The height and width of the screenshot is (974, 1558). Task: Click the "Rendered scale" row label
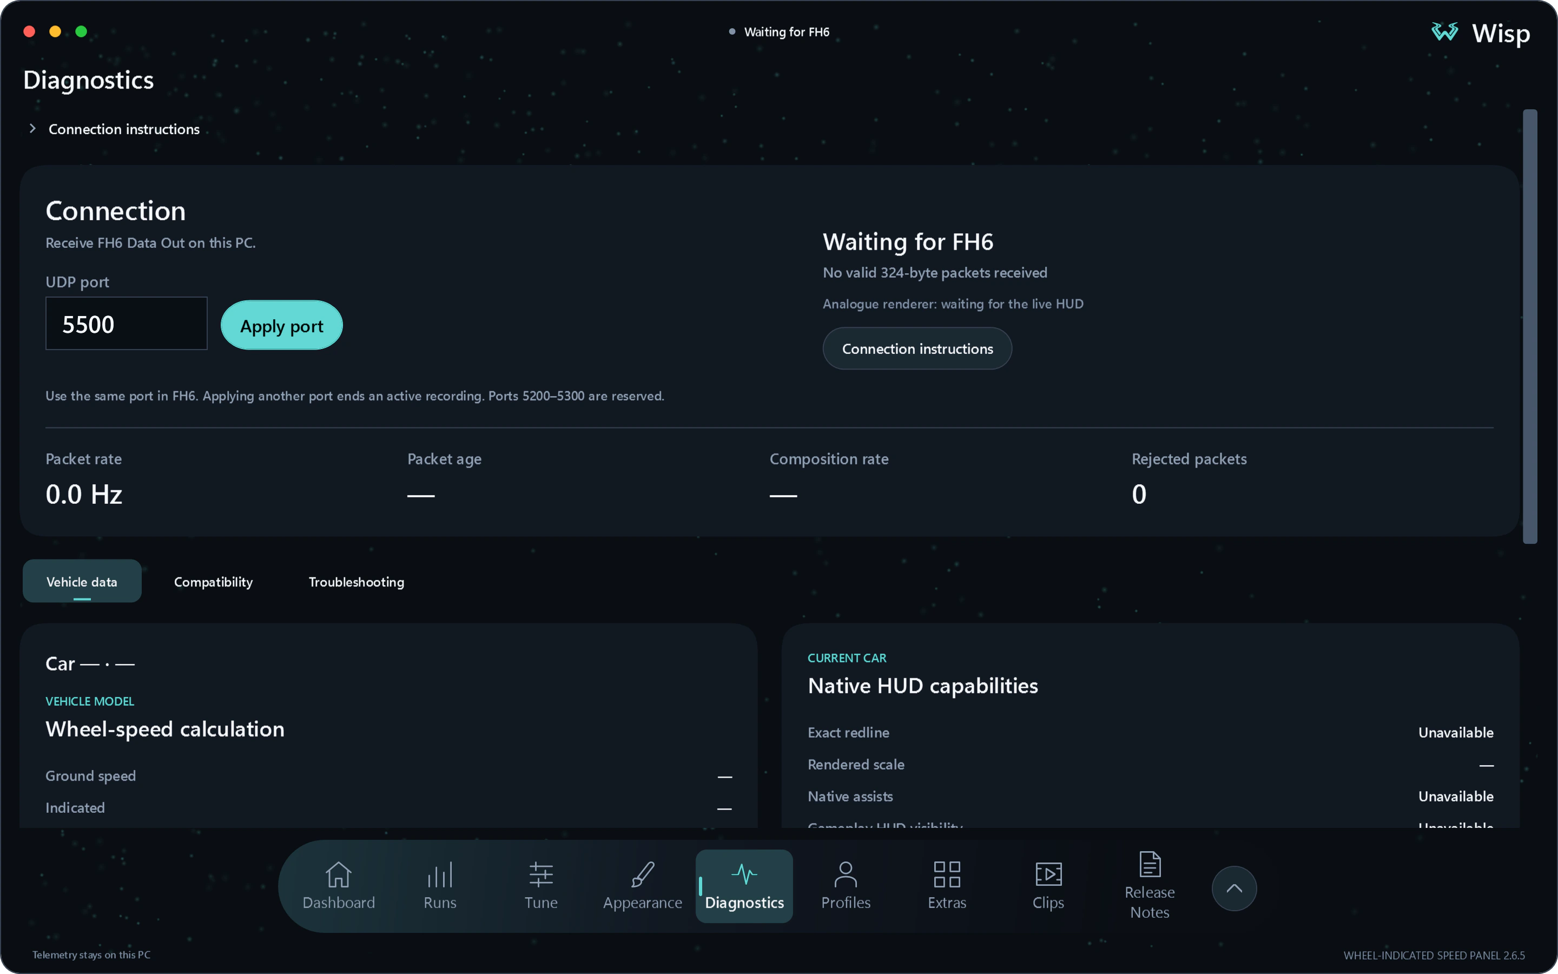click(856, 764)
